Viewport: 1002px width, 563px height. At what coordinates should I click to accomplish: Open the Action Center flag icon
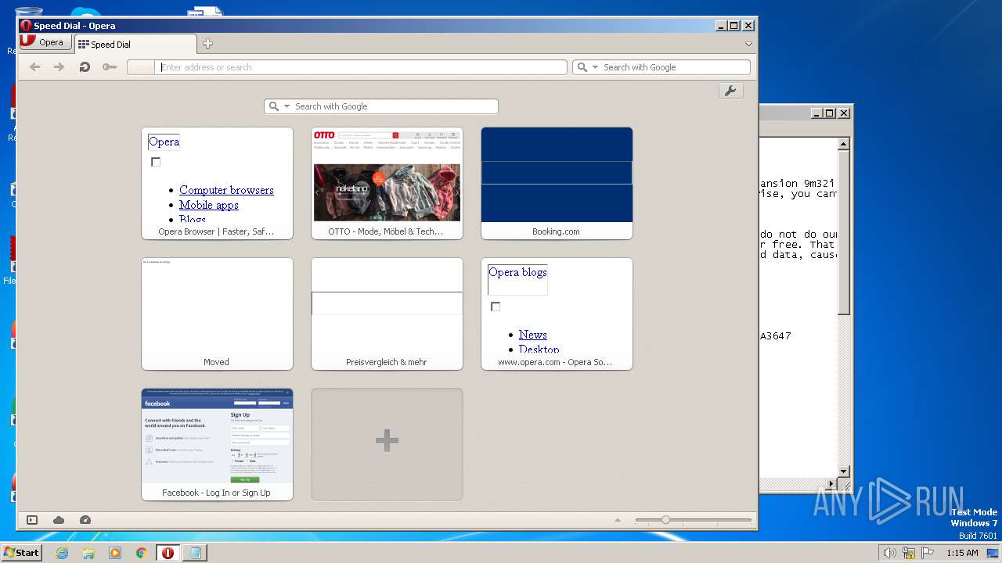pyautogui.click(x=928, y=553)
